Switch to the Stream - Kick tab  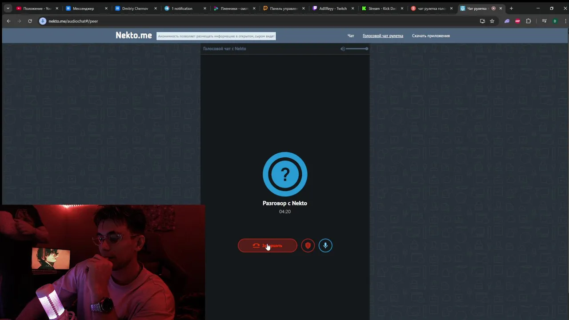382,8
